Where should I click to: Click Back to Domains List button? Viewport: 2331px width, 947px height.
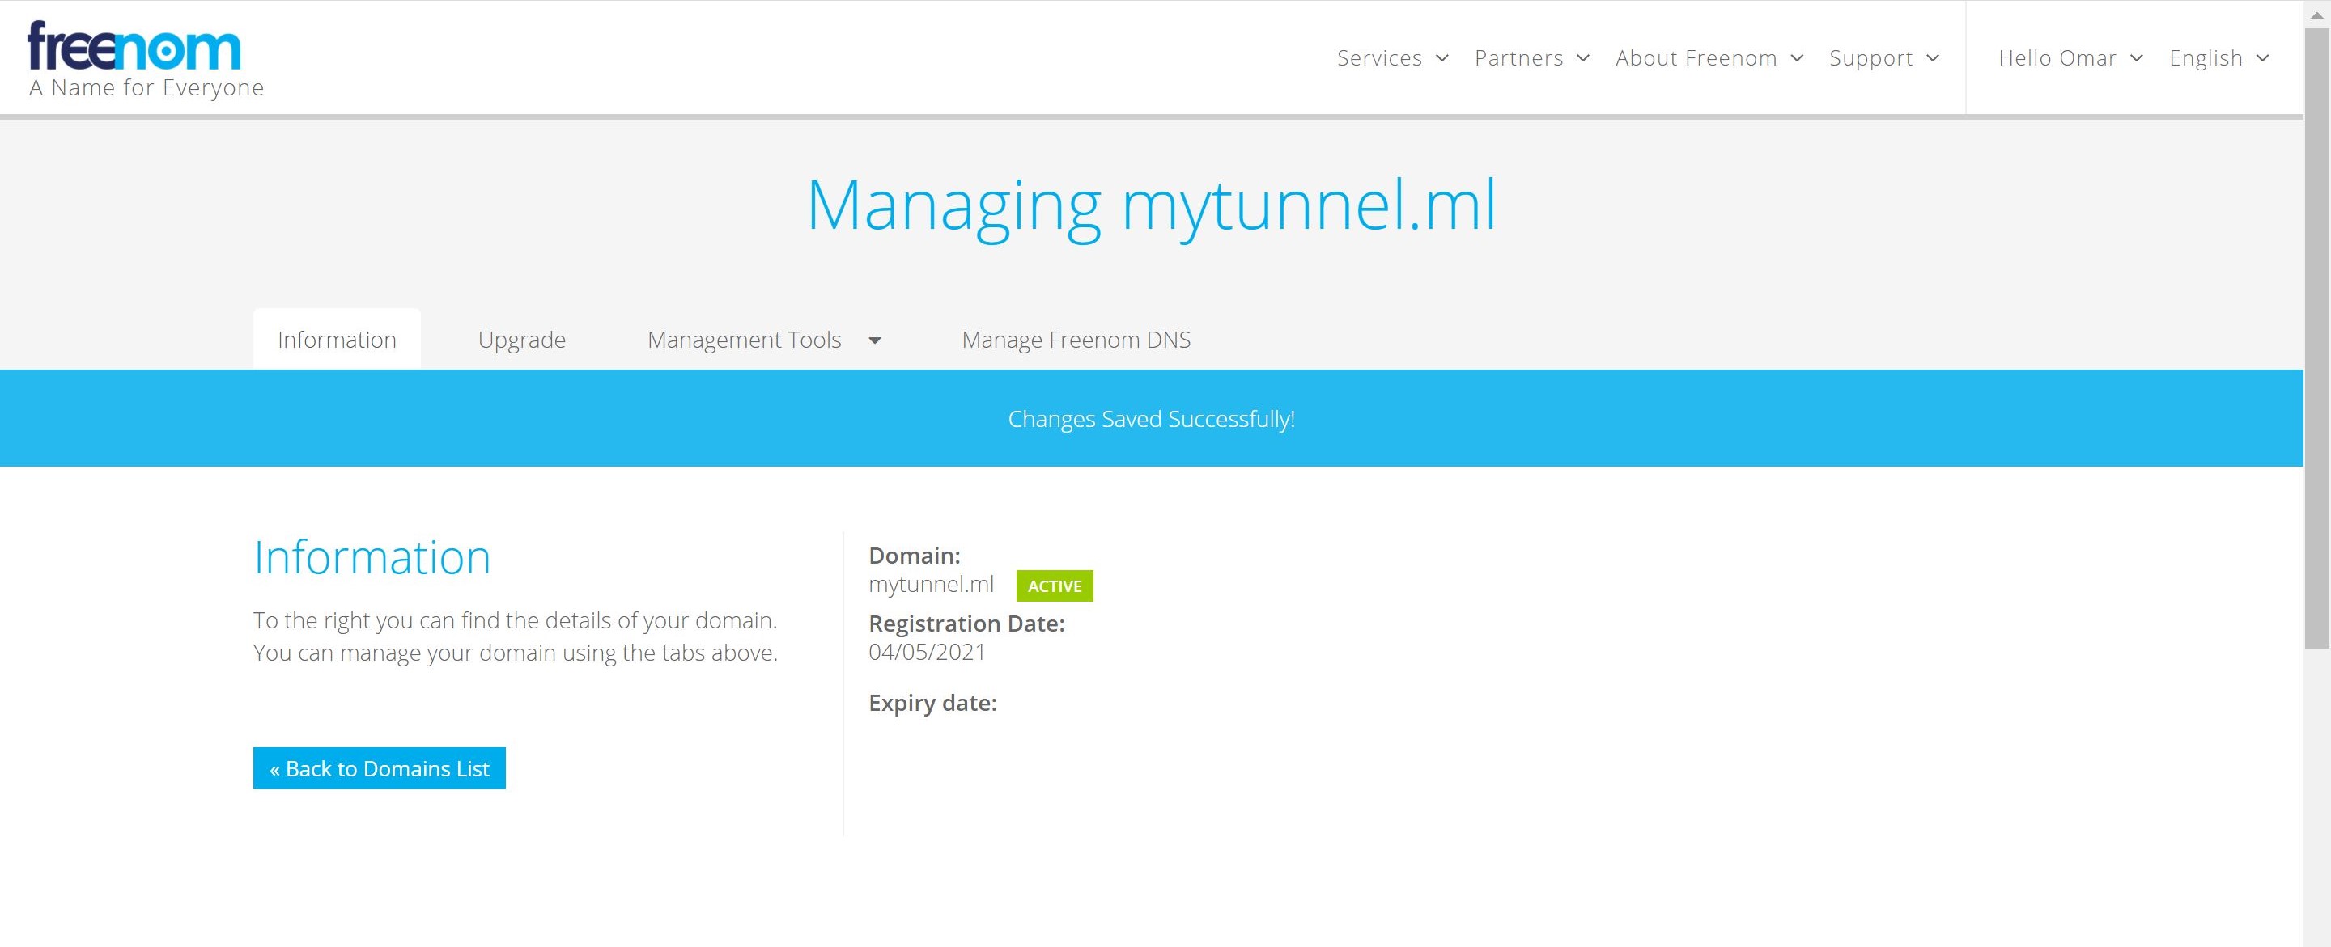pos(379,768)
